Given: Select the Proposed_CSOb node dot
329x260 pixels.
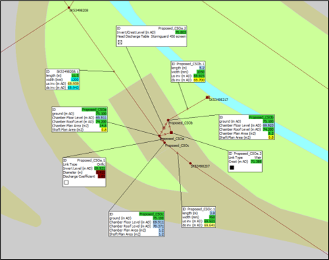Looking at the screenshot, I should tap(168, 121).
